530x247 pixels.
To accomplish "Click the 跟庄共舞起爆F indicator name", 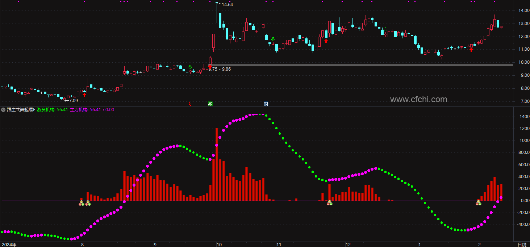I will 21,109.
